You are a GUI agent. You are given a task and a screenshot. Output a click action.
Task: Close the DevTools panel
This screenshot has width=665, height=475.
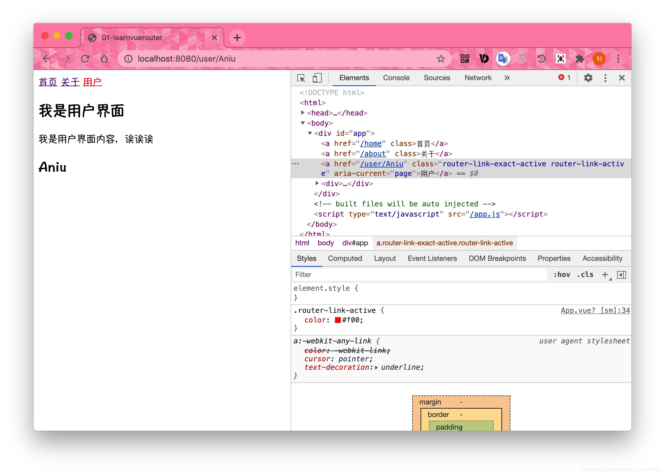pyautogui.click(x=622, y=78)
